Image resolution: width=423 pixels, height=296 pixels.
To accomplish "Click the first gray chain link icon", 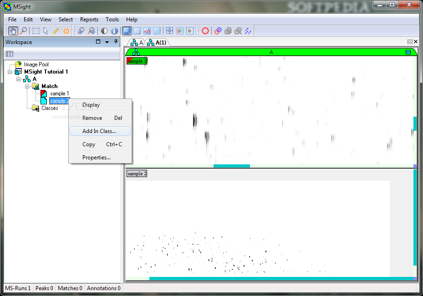I will point(228,31).
